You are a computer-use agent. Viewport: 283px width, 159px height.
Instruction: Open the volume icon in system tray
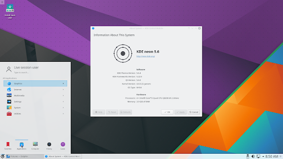253,156
